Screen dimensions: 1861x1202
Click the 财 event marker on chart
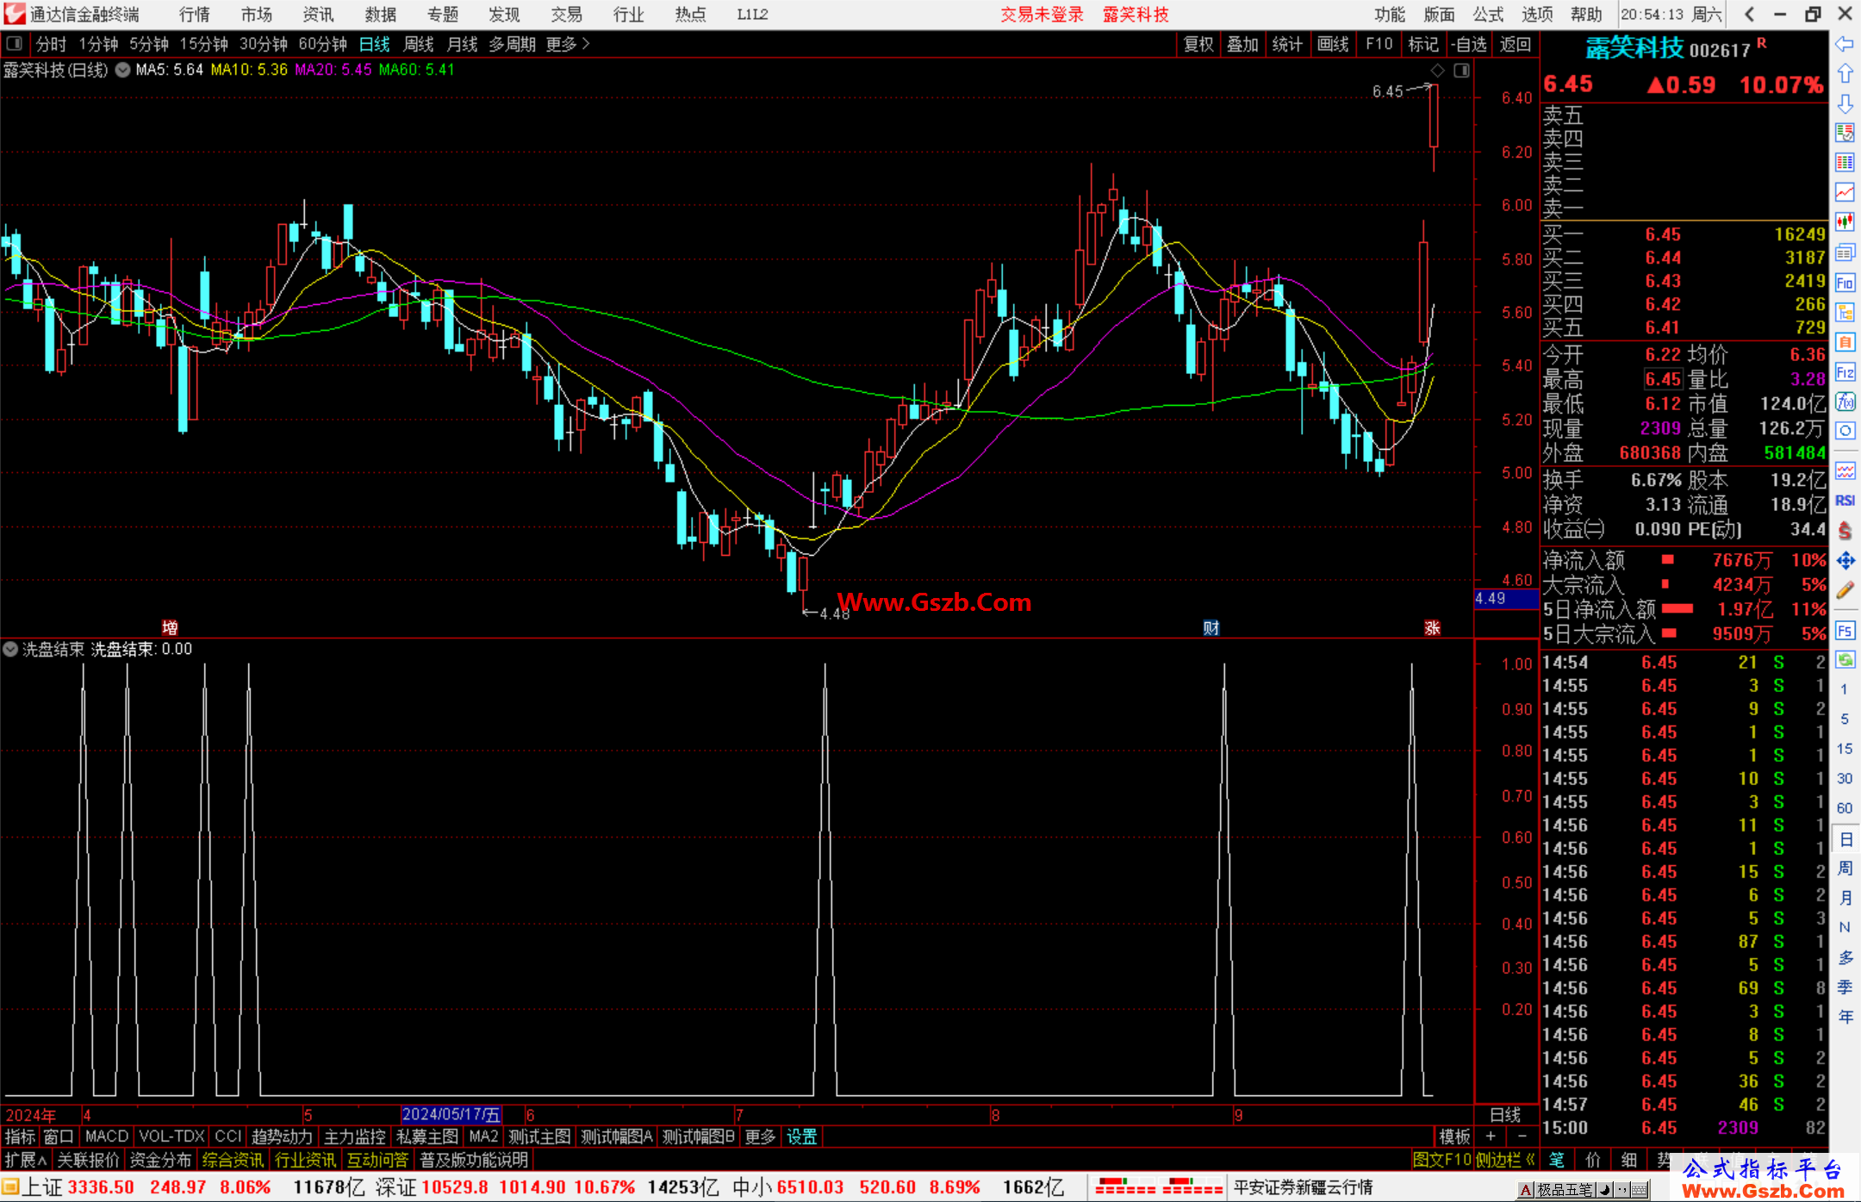(1211, 627)
